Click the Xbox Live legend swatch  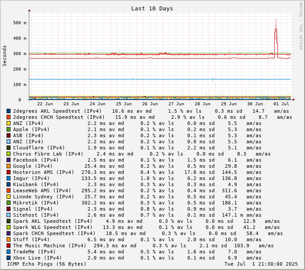8,258
